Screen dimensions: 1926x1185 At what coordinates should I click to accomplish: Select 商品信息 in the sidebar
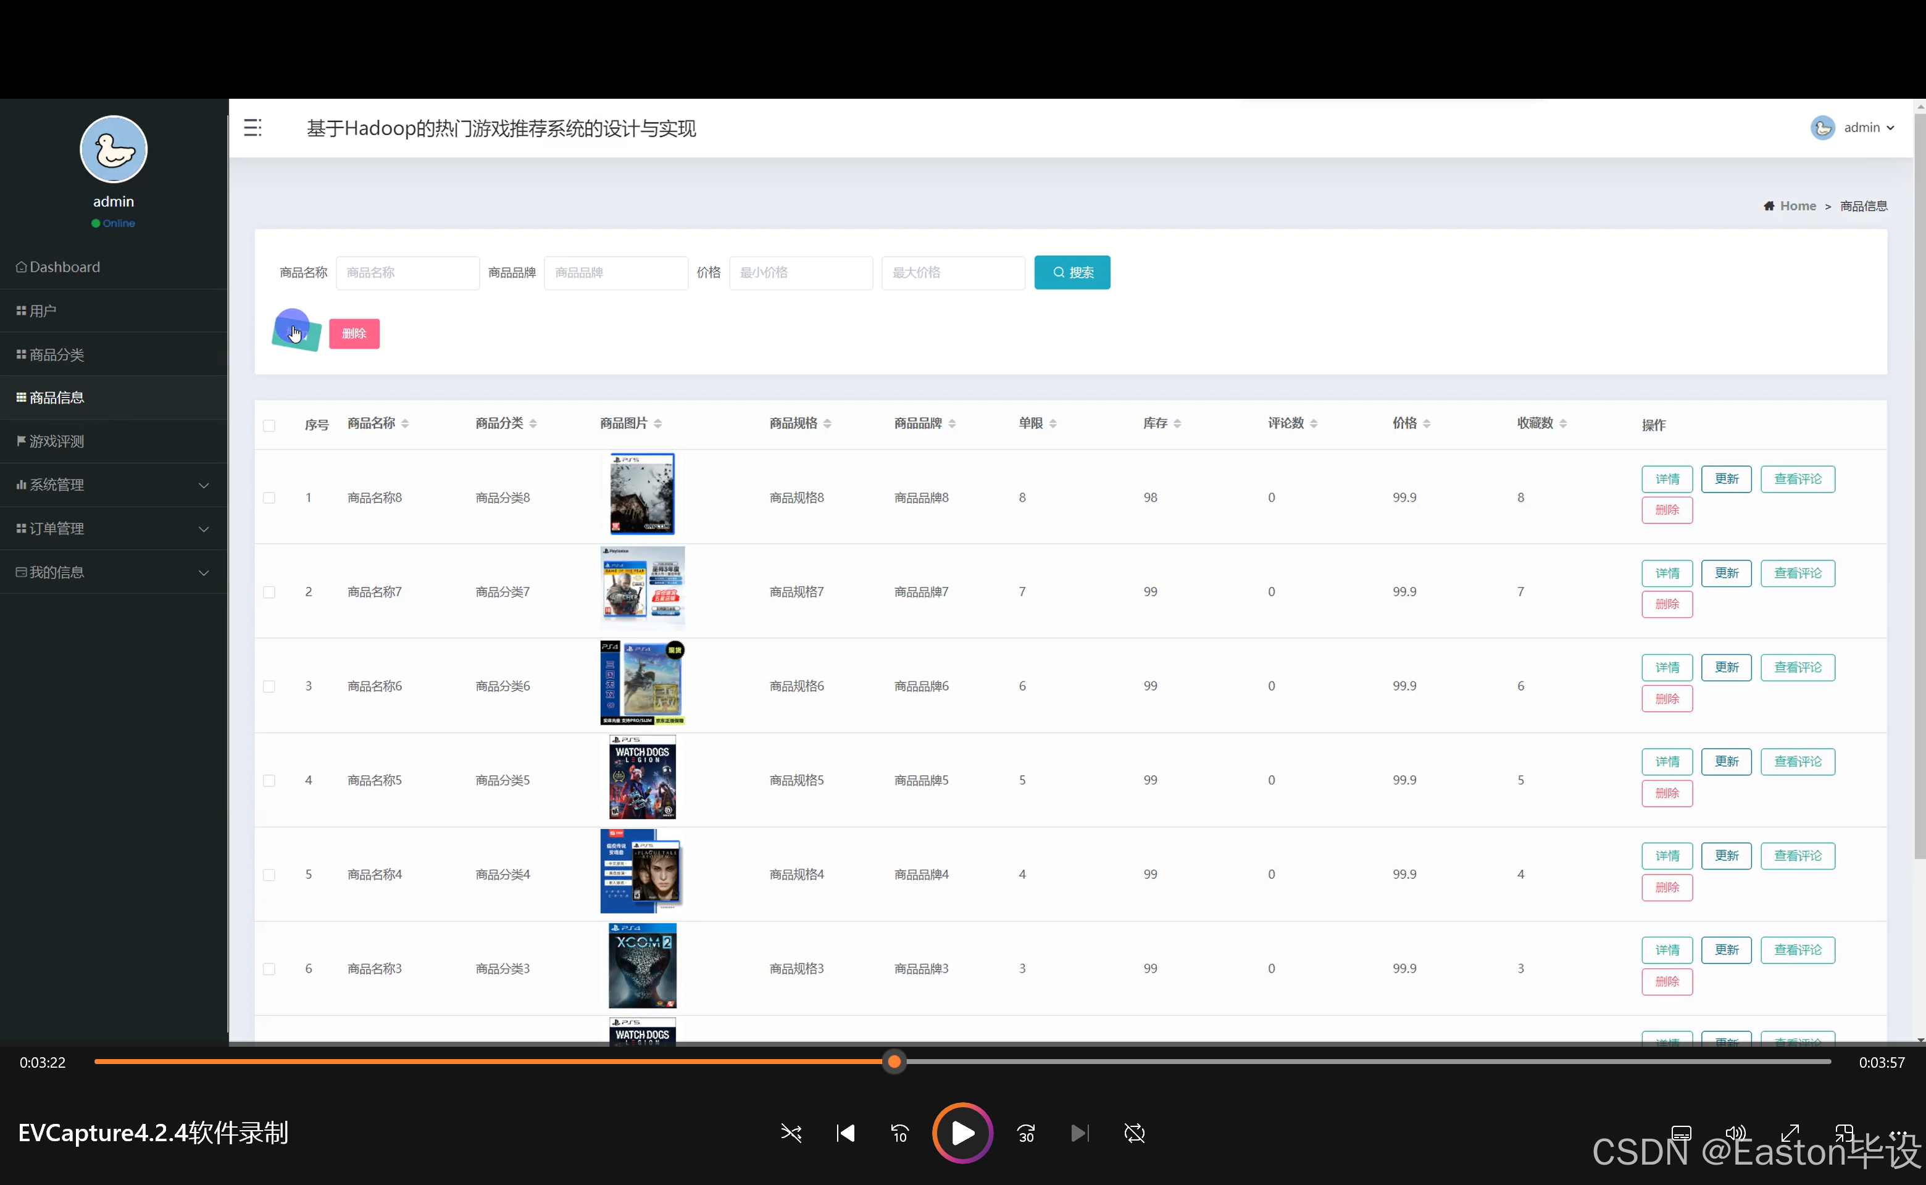point(114,397)
